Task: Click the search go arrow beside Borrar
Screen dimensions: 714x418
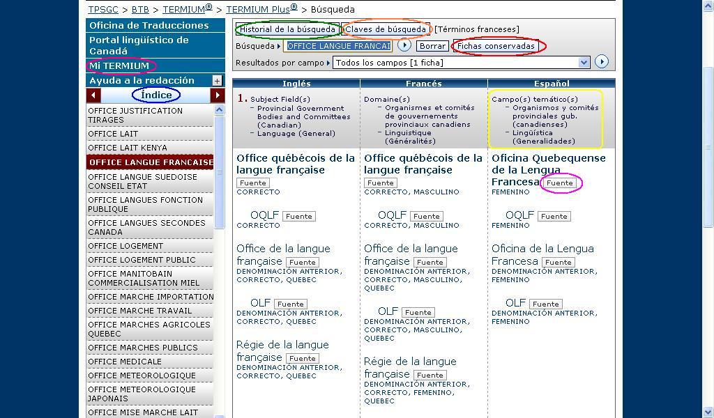Action: pos(404,45)
